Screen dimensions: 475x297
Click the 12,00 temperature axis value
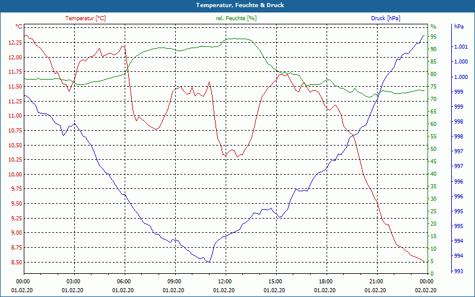click(x=15, y=57)
